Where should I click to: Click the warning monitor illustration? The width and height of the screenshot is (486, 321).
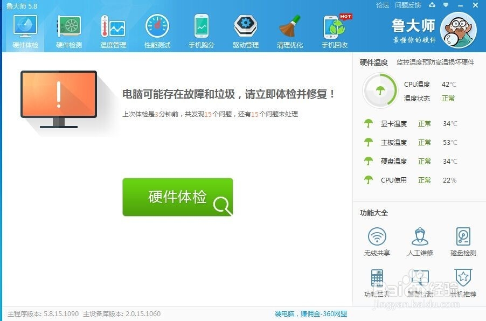(x=59, y=99)
